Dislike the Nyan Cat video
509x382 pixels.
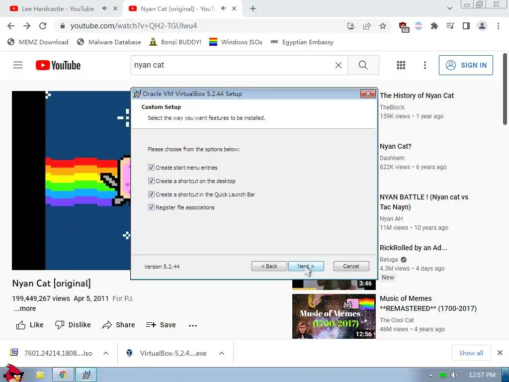click(73, 325)
